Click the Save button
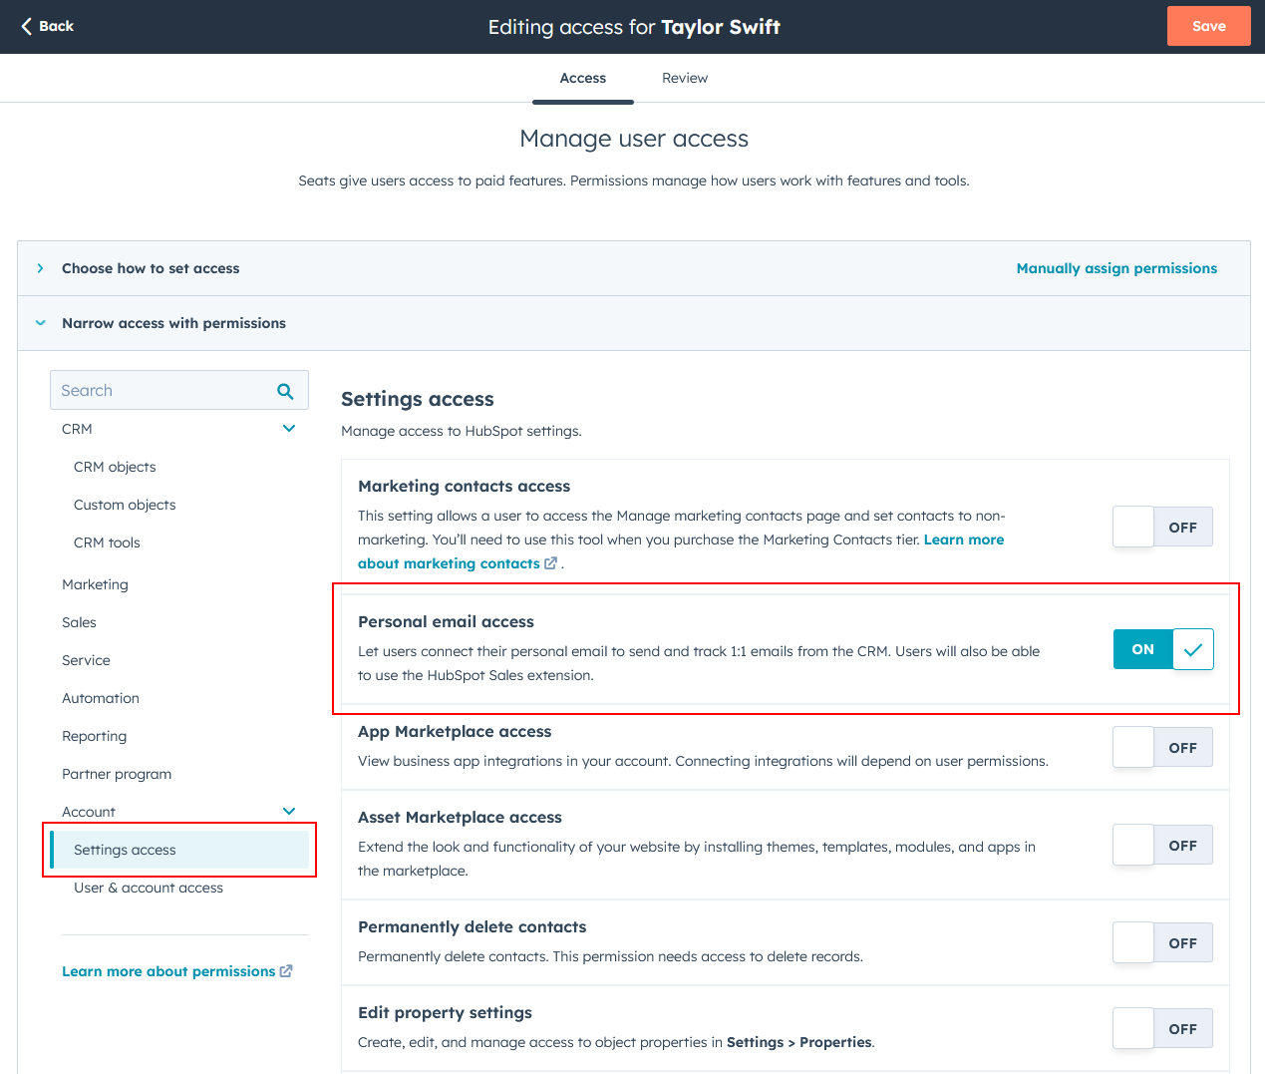 pyautogui.click(x=1208, y=25)
